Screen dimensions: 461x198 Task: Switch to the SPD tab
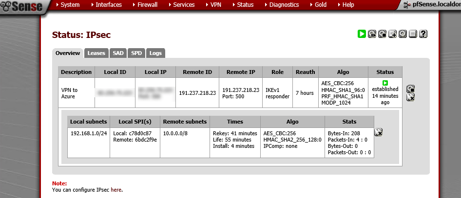point(136,53)
